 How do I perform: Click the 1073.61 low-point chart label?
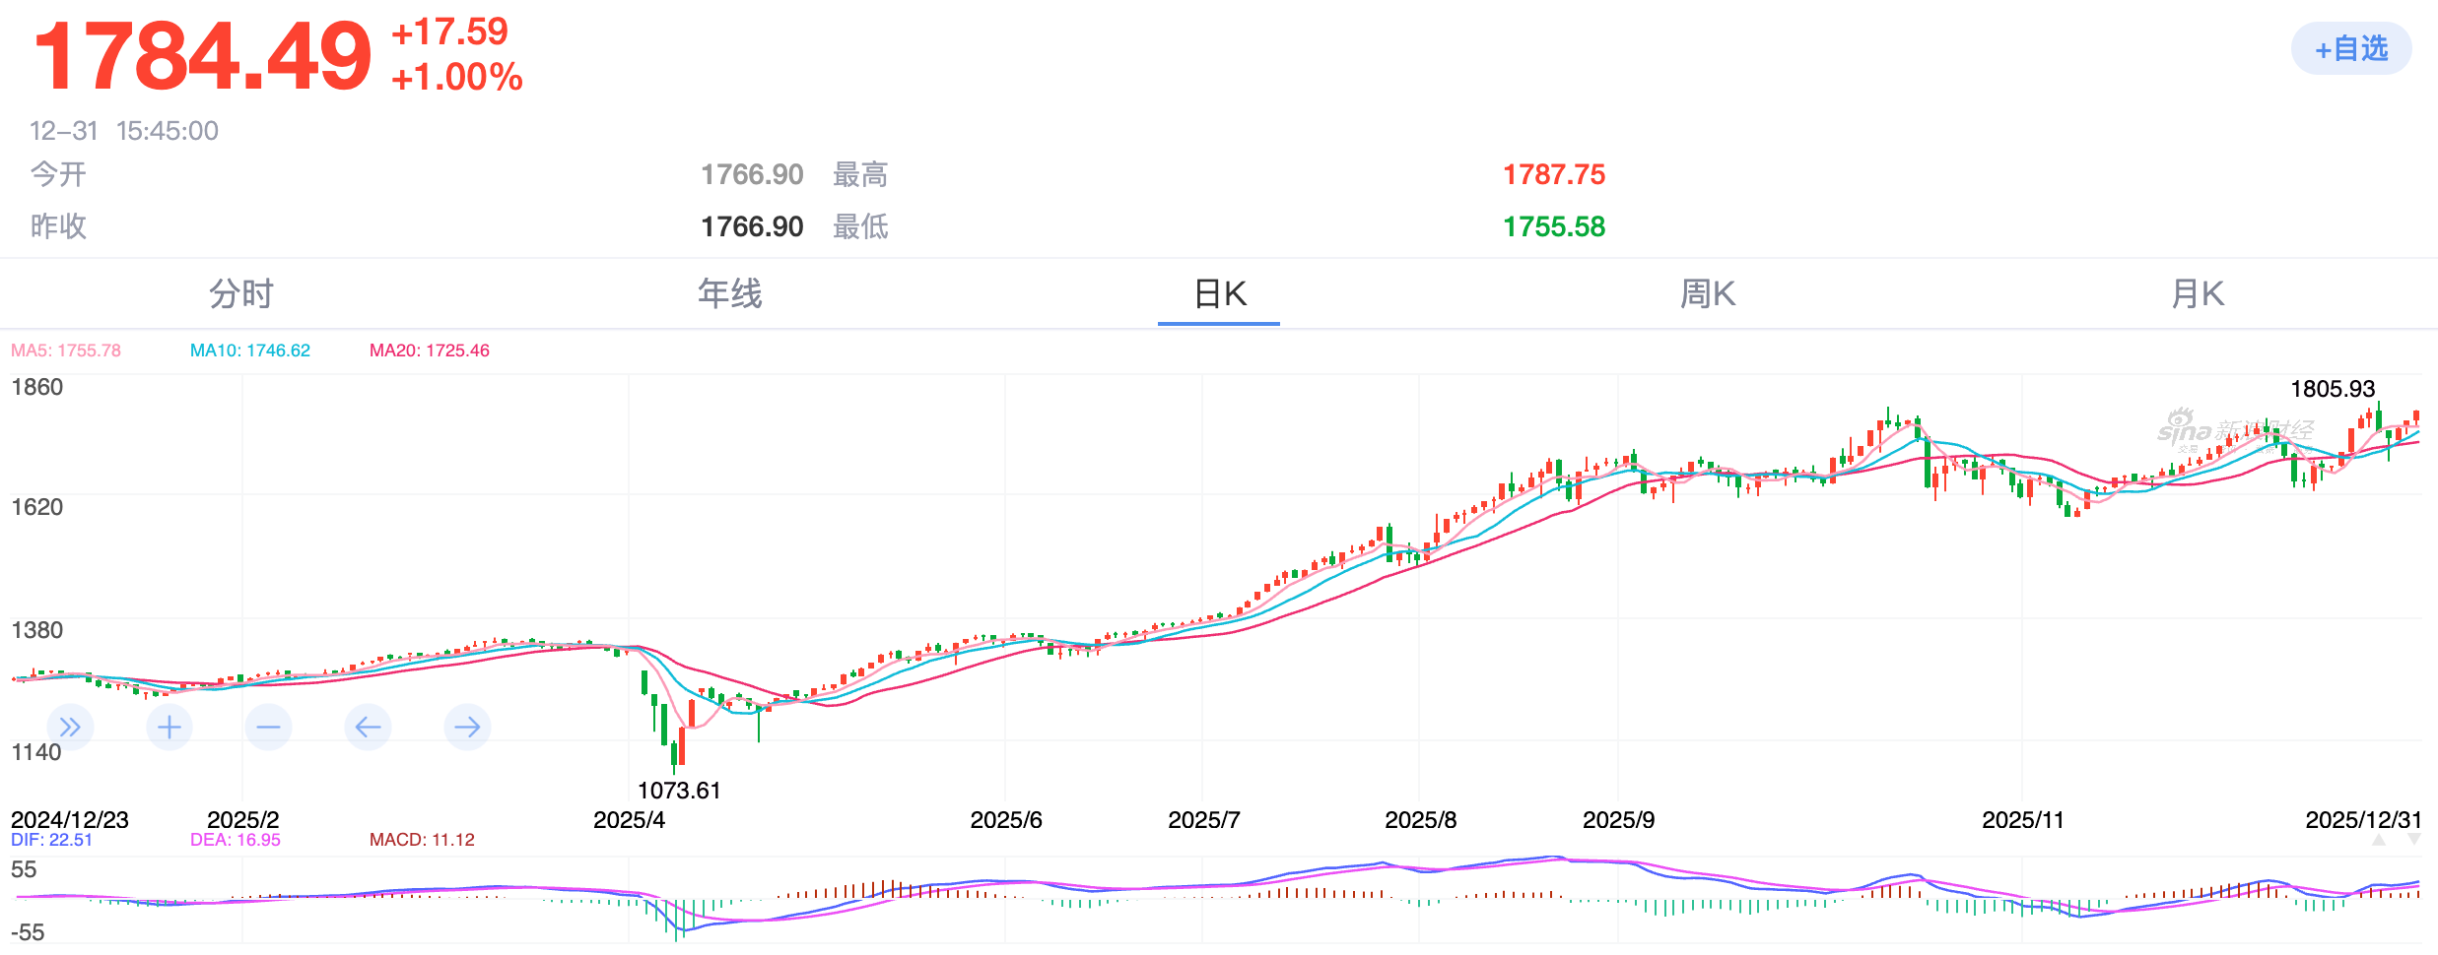click(x=679, y=791)
